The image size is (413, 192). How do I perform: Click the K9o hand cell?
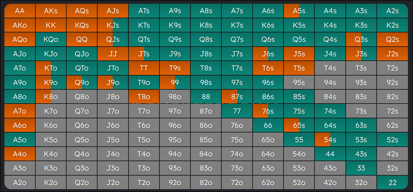pyautogui.click(x=51, y=82)
